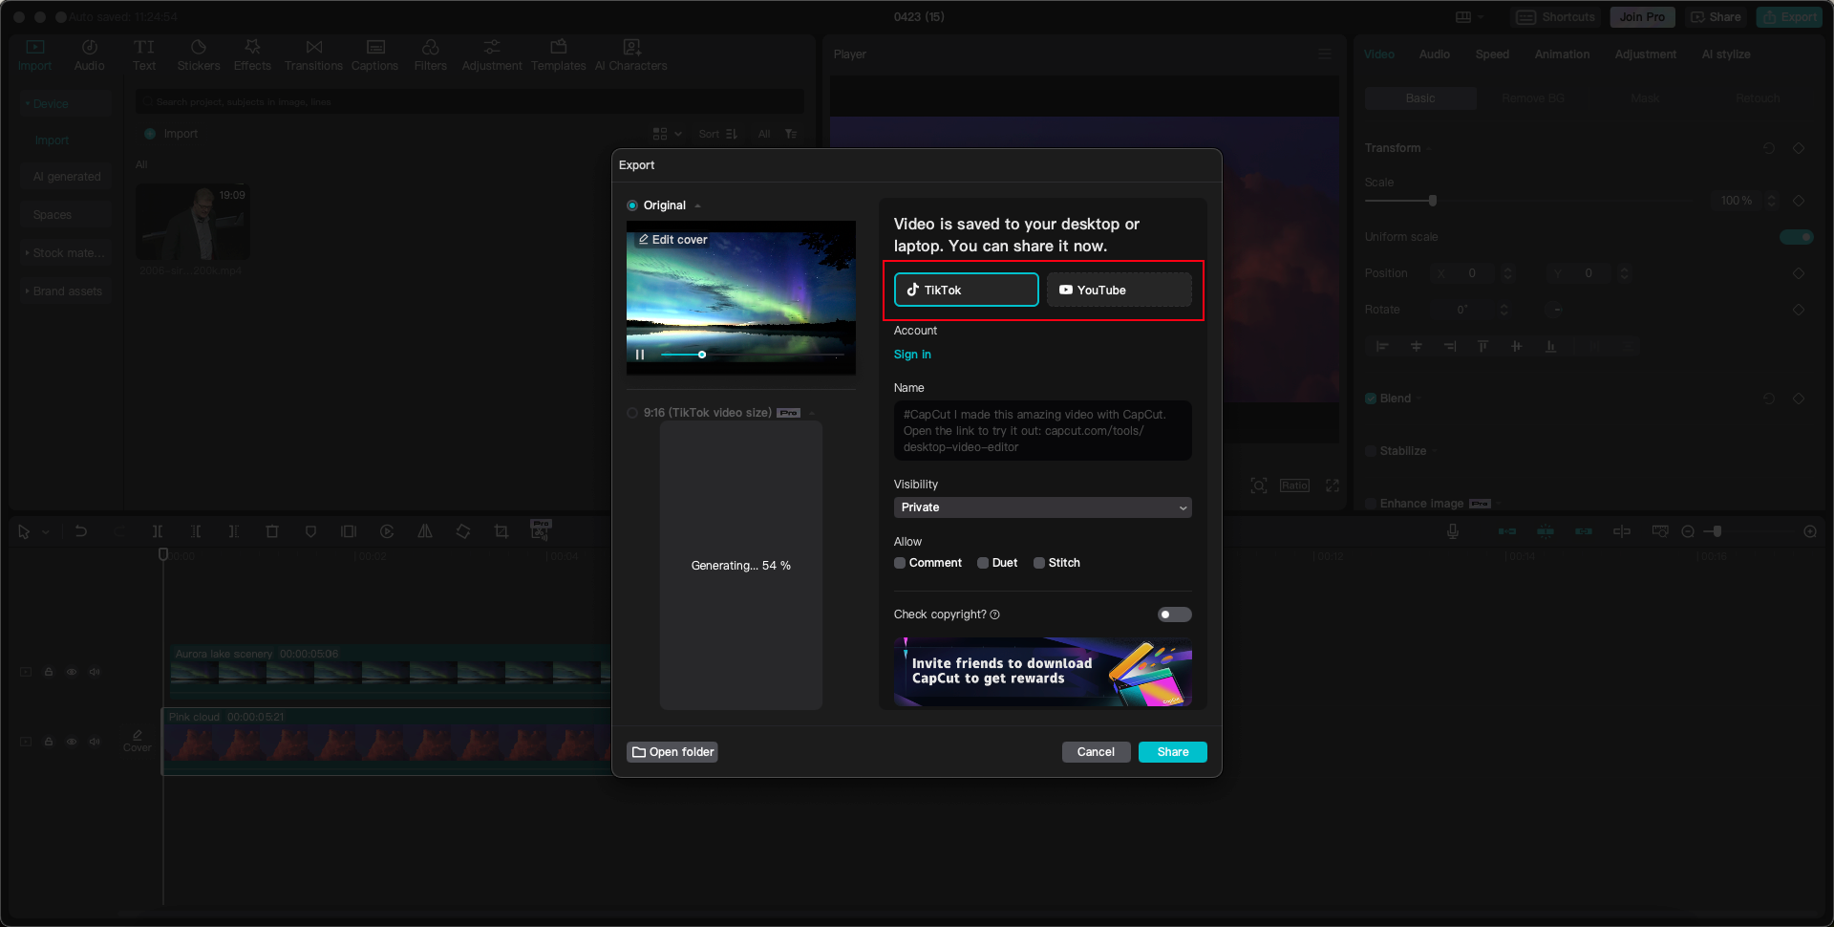
Task: Open the Captions panel
Action: (374, 54)
